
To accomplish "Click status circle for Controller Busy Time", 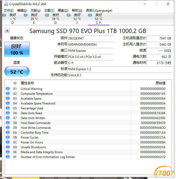I will click(x=8, y=133).
